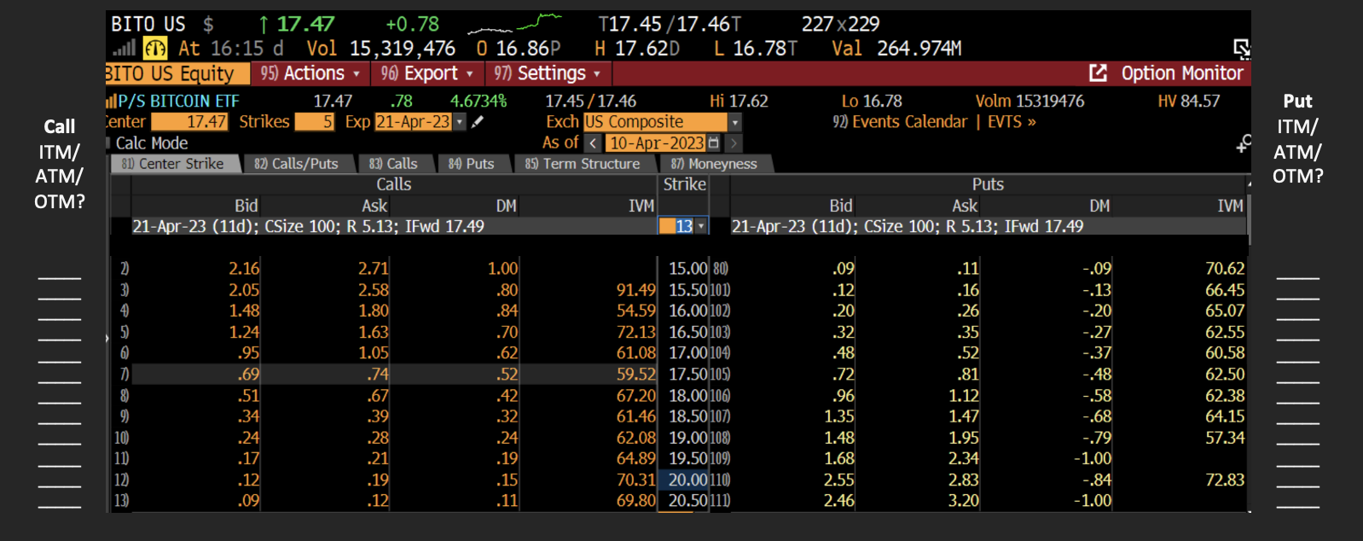1363x541 pixels.
Task: Expand the Exch US Composite dropdown arrow
Action: point(734,122)
